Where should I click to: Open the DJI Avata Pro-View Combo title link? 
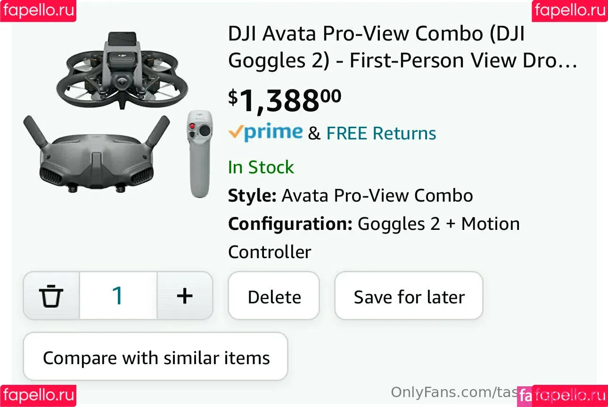coord(403,47)
